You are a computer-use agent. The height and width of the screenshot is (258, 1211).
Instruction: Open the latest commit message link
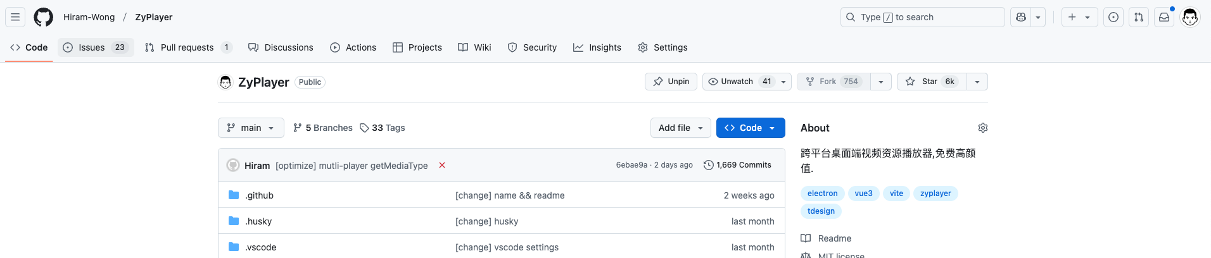352,166
